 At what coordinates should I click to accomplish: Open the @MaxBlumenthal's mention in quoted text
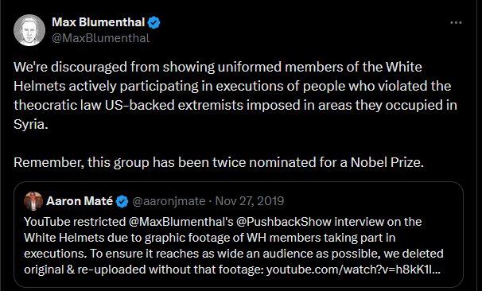(x=181, y=222)
